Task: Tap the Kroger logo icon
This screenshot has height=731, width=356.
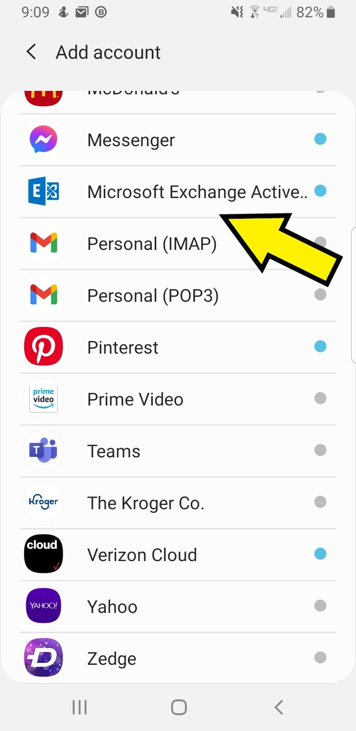Action: [x=44, y=502]
